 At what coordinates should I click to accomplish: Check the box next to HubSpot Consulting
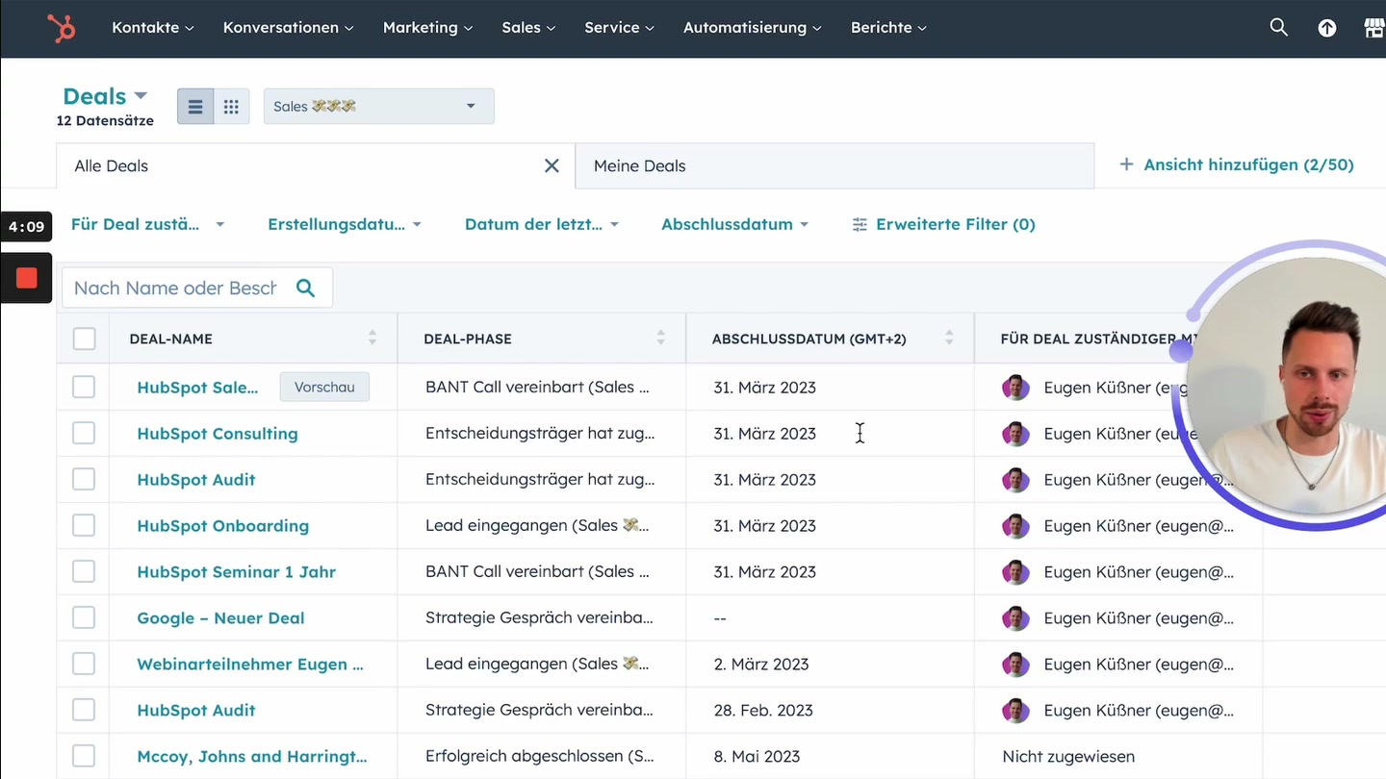point(84,433)
